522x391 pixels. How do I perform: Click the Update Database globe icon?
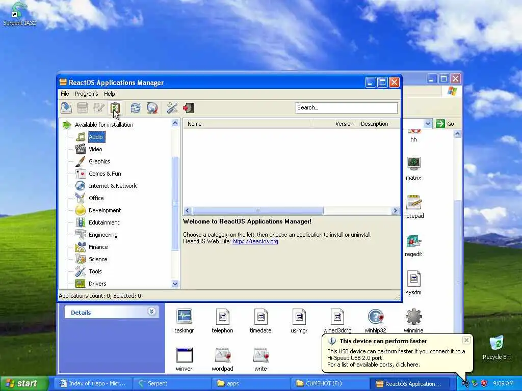(152, 108)
